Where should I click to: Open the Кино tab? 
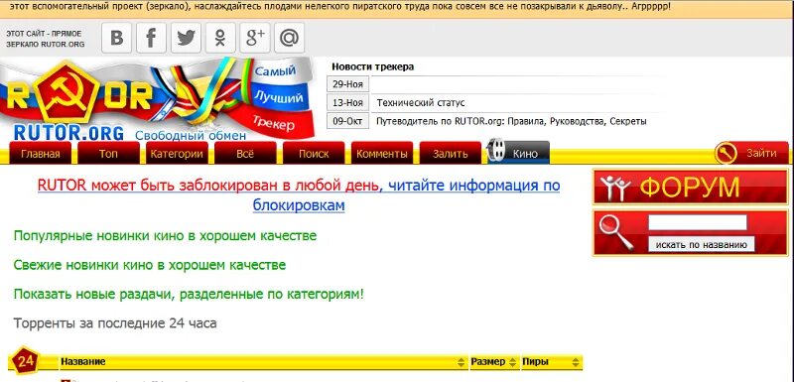pos(525,154)
